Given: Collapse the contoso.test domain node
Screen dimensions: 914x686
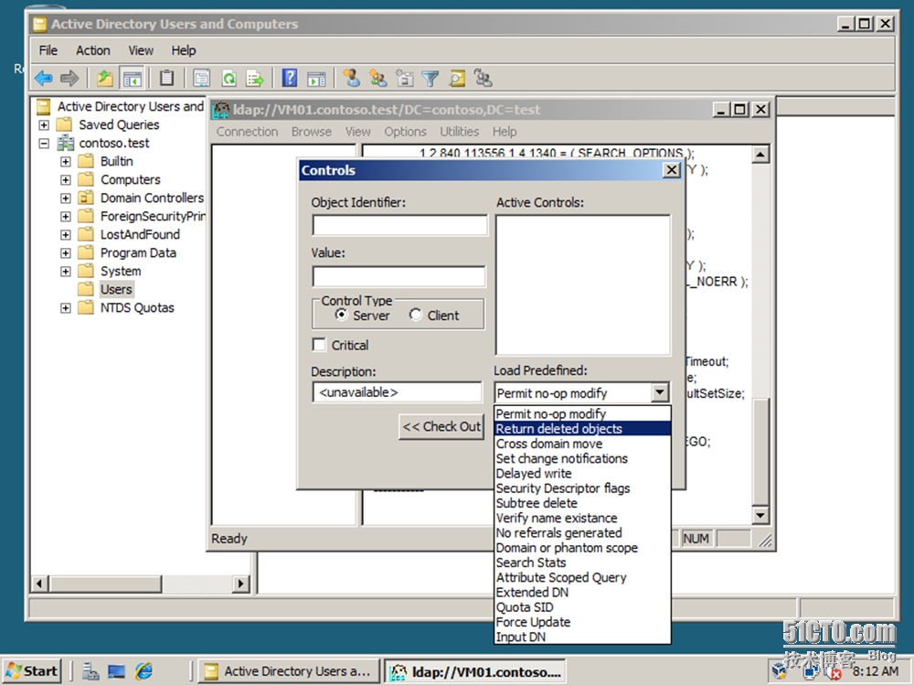Looking at the screenshot, I should pos(44,143).
